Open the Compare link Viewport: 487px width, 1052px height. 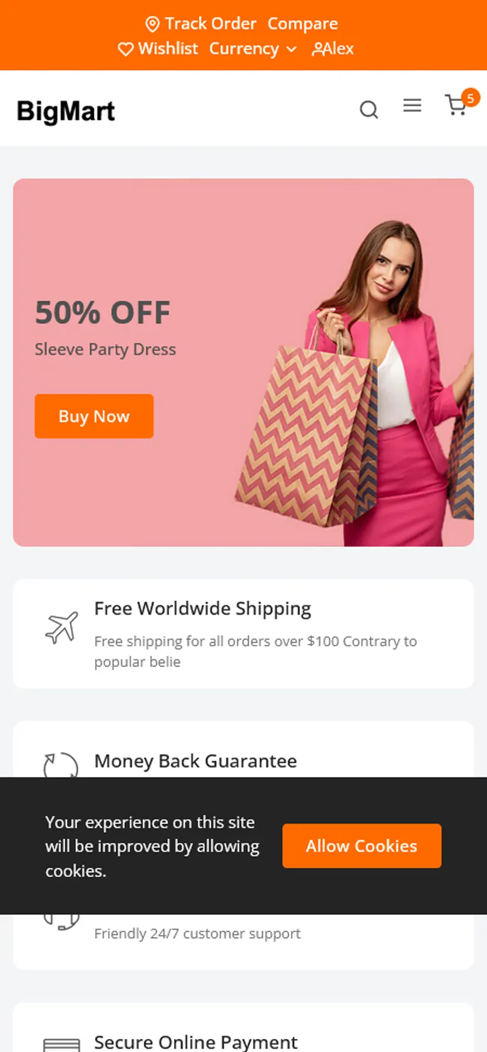pyautogui.click(x=302, y=24)
